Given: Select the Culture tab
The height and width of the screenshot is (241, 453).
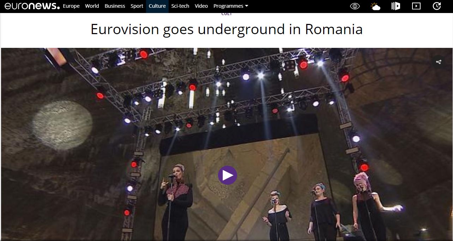Looking at the screenshot, I should [x=157, y=6].
